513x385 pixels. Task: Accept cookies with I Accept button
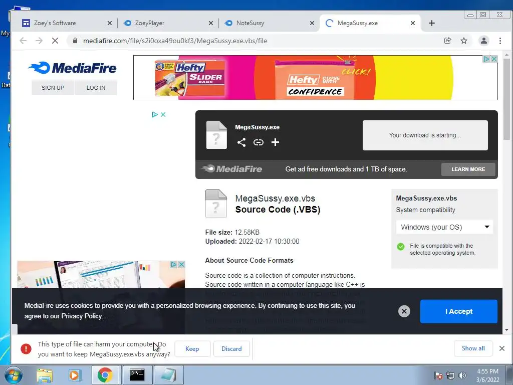click(x=459, y=311)
